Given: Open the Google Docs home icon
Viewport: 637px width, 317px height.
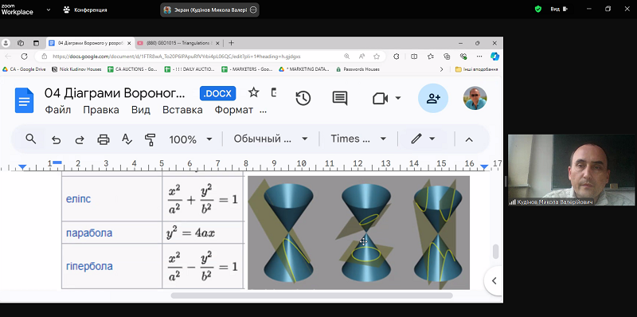Looking at the screenshot, I should (x=25, y=100).
